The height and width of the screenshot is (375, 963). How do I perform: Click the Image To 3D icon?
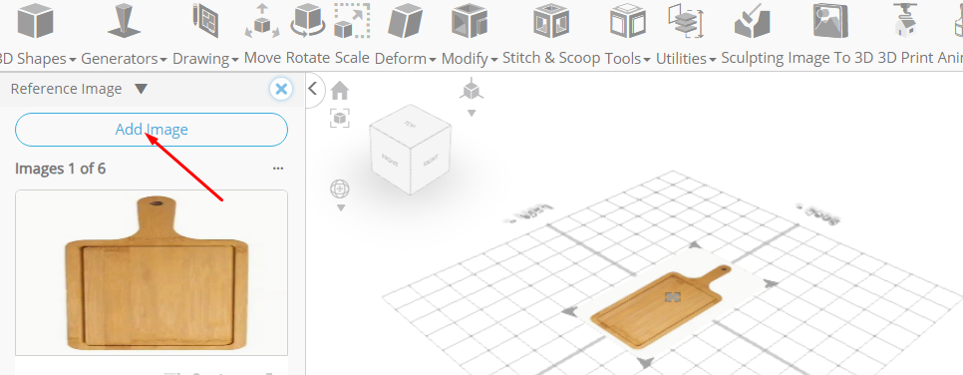[x=830, y=20]
